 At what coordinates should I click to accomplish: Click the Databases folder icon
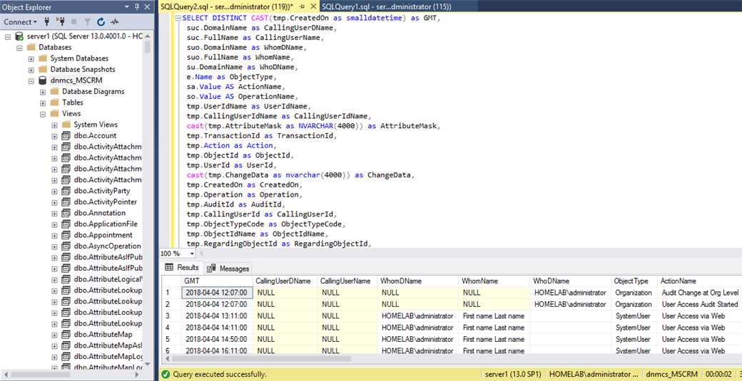pos(31,47)
